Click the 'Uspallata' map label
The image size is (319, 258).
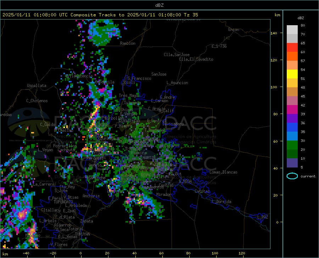tap(37, 86)
